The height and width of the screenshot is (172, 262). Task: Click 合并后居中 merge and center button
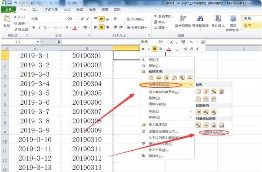pos(138,27)
